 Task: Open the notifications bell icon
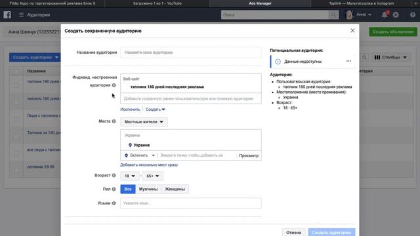click(x=385, y=14)
